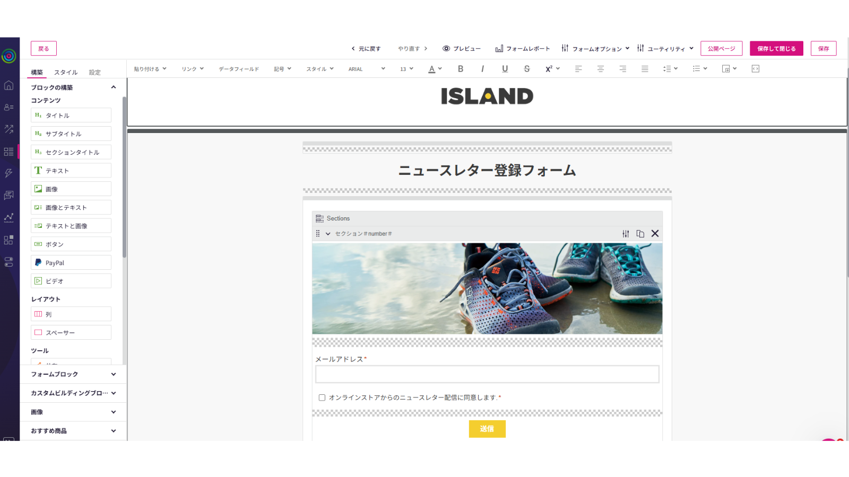Expand the おすすめ商品 panel
This screenshot has height=477, width=849.
tap(73, 431)
